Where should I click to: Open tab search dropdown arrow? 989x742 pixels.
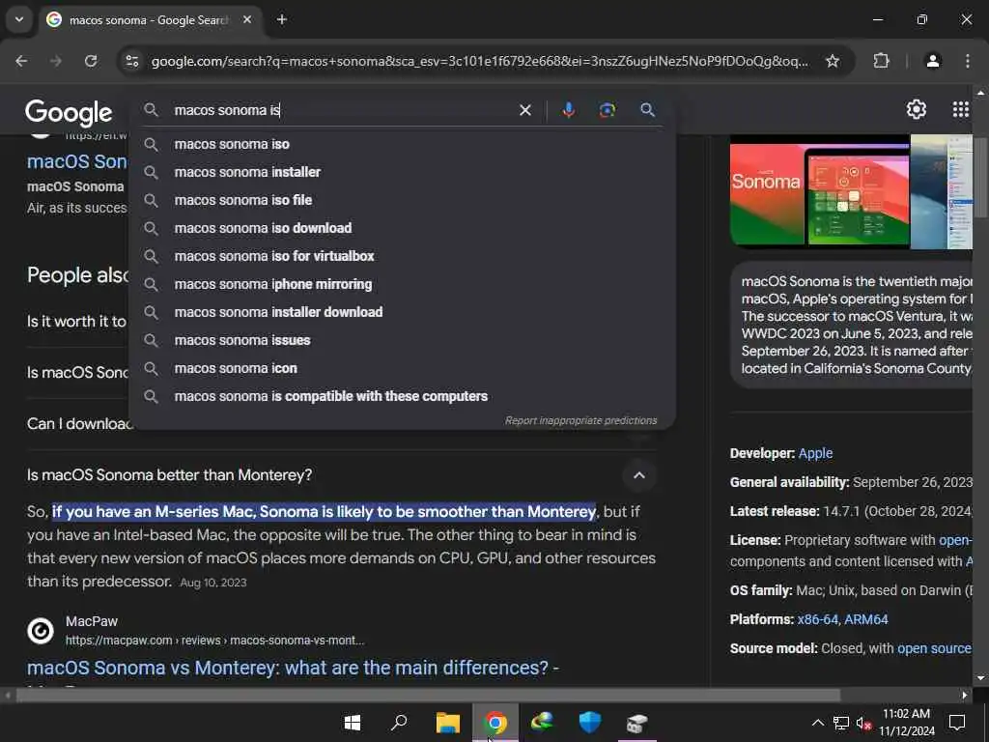coord(19,19)
